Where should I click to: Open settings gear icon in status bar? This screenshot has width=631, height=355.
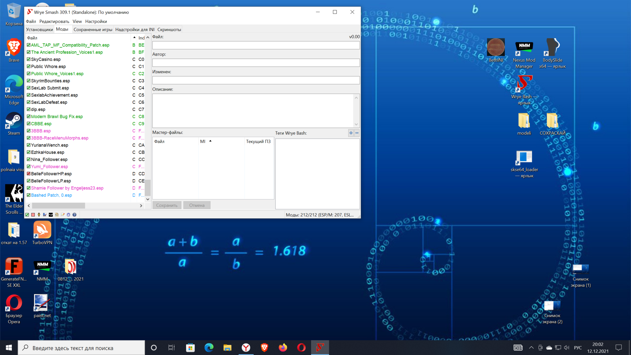(68, 215)
